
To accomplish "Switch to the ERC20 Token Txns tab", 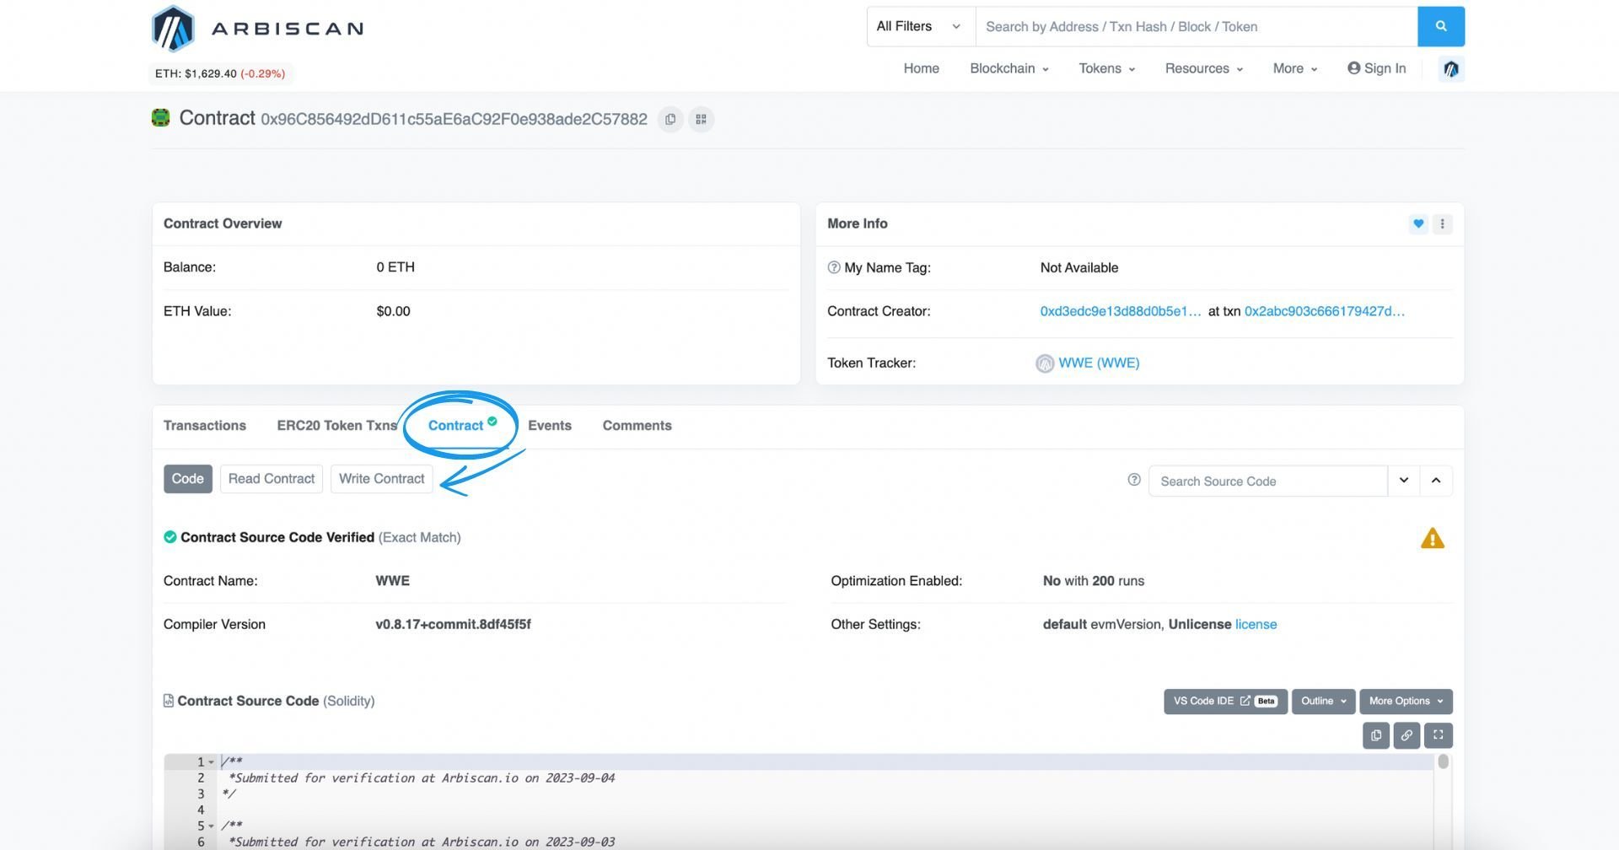I will (x=337, y=426).
